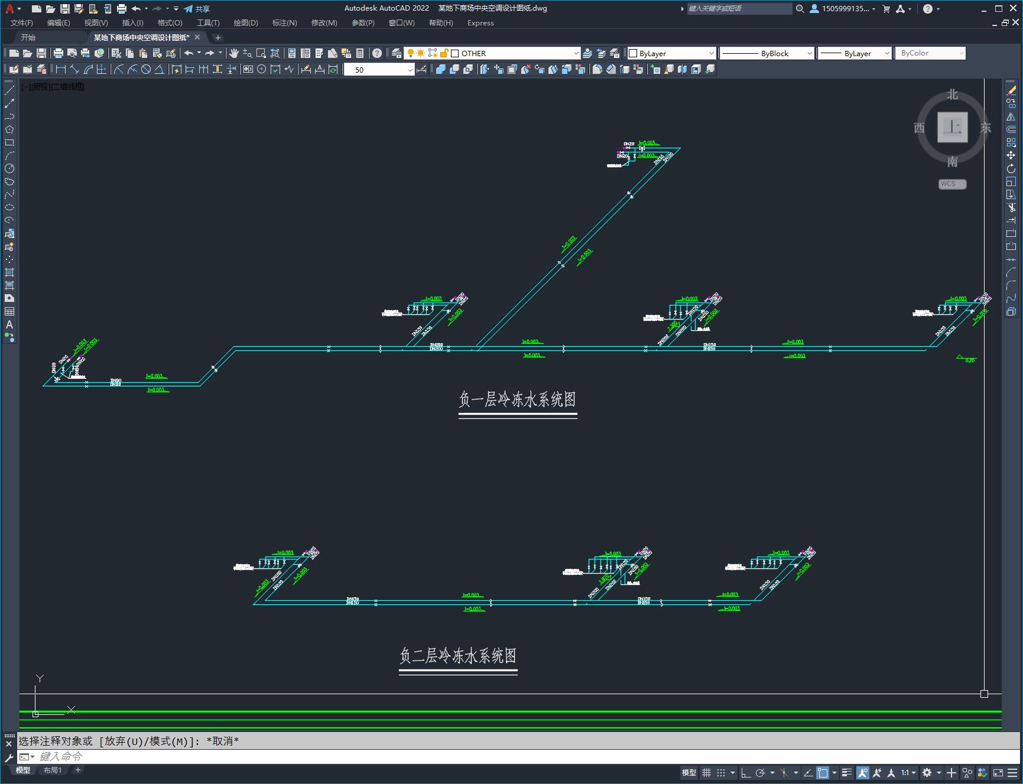Select the Table tool in draw toolbar
Screen dimensions: 1023x784
[x=9, y=311]
